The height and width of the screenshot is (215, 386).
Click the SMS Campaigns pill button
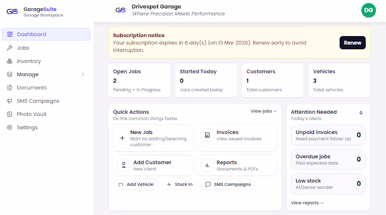pos(228,185)
